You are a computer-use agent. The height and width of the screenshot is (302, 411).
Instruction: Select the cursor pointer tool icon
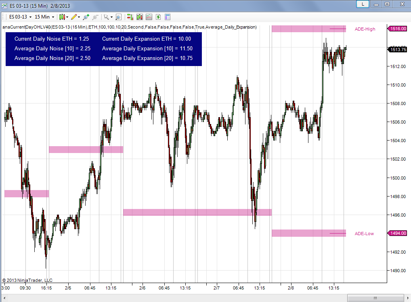[x=106, y=17]
